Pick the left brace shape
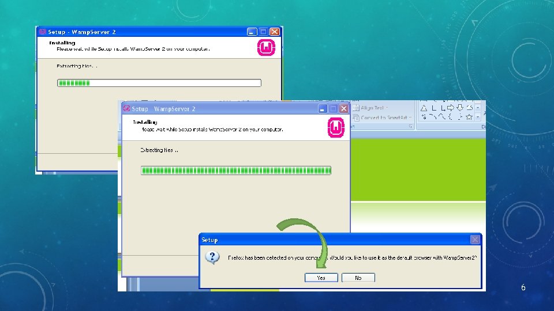 click(451, 117)
